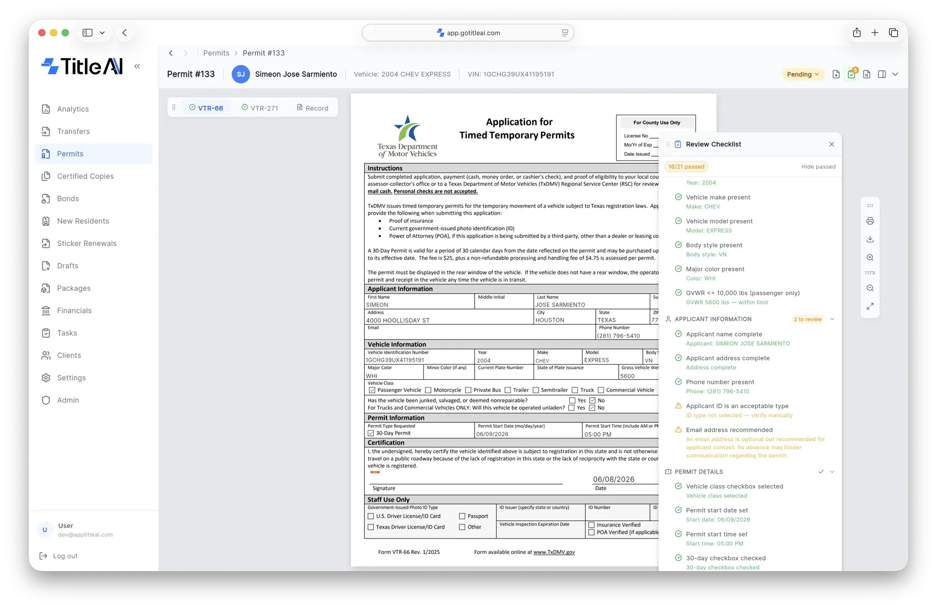Expand the document viewer to fullscreen
The width and height of the screenshot is (937, 609).
coord(870,307)
